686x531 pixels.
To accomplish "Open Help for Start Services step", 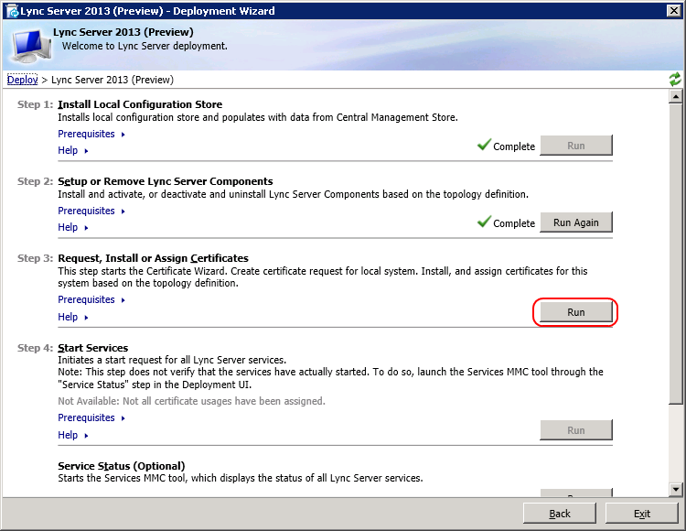I will point(73,435).
